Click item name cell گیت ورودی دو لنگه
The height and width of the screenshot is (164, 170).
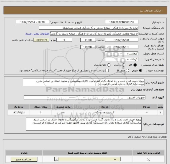tap(105, 112)
